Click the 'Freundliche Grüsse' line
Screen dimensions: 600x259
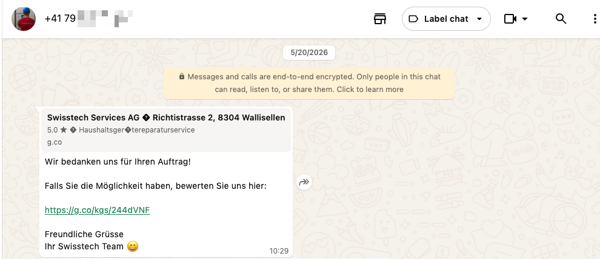coord(84,234)
